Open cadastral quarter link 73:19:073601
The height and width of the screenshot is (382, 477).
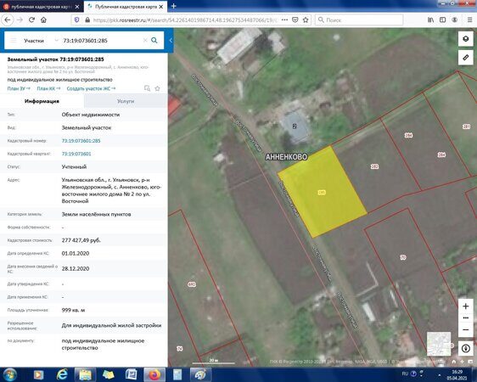coord(76,154)
